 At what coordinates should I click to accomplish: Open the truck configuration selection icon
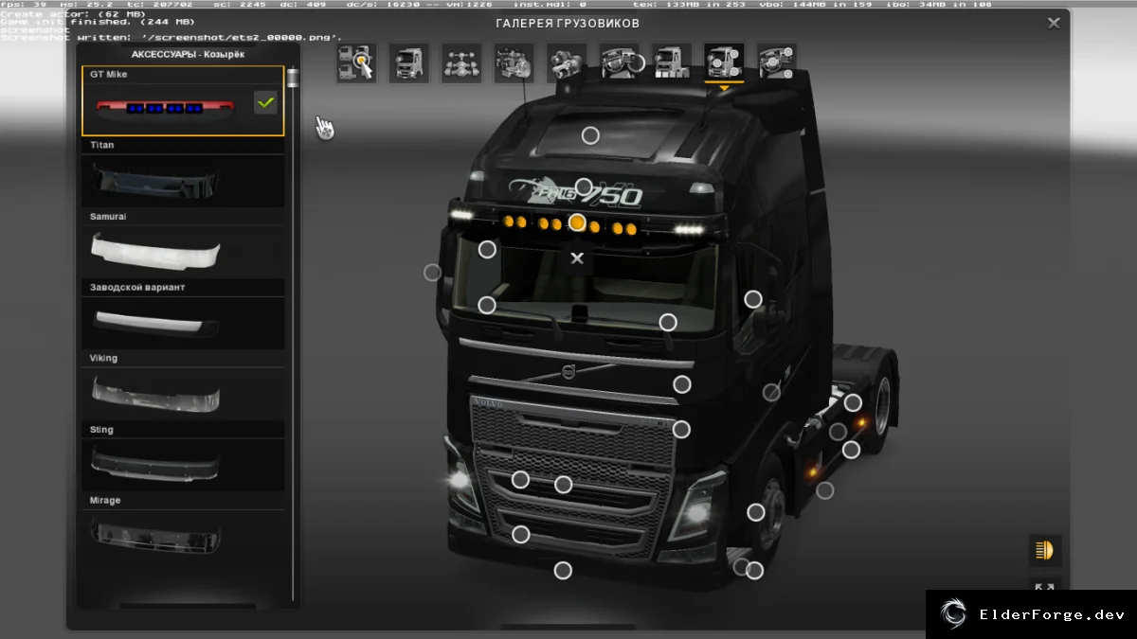356,63
